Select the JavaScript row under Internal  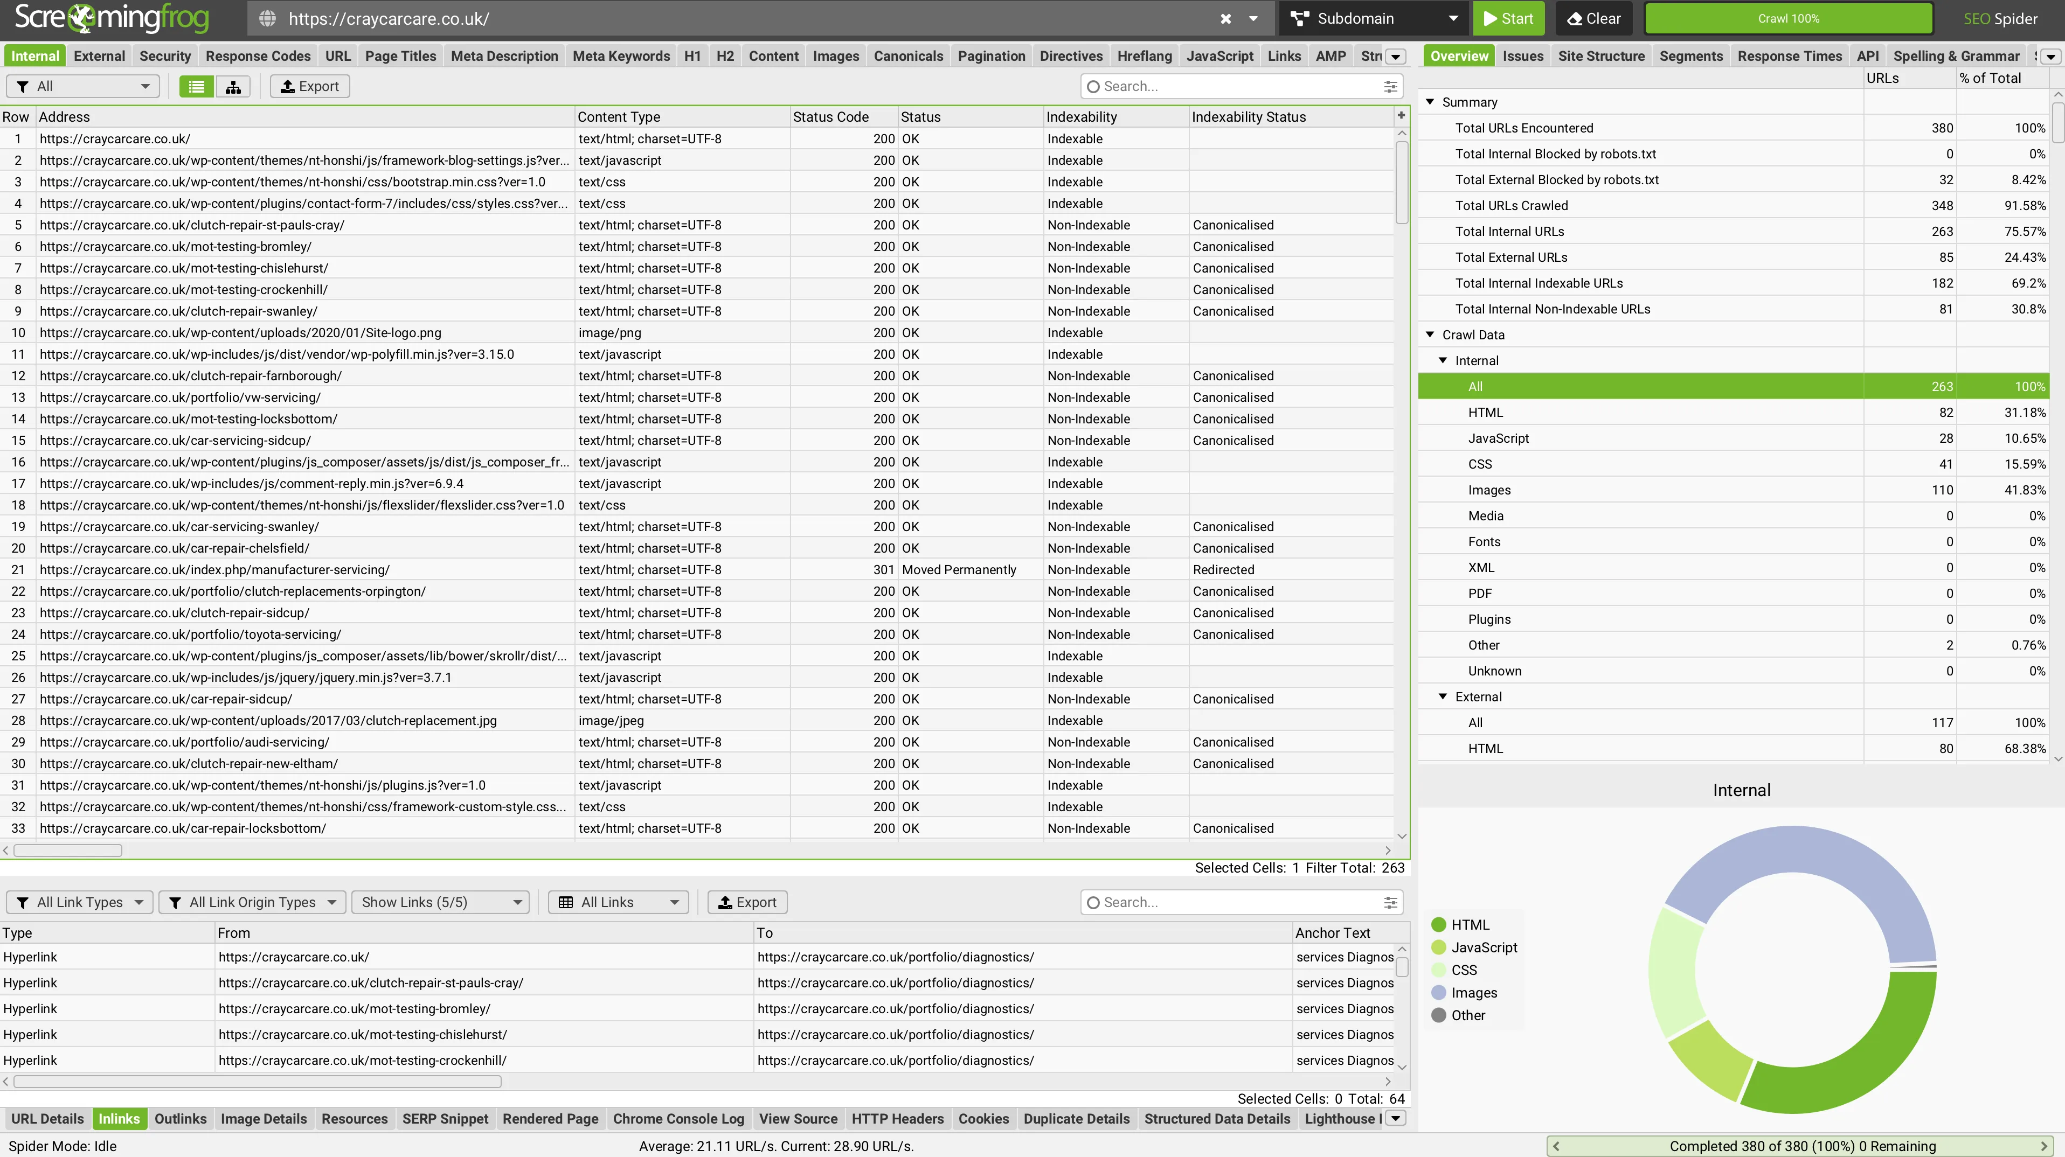[x=1733, y=438]
